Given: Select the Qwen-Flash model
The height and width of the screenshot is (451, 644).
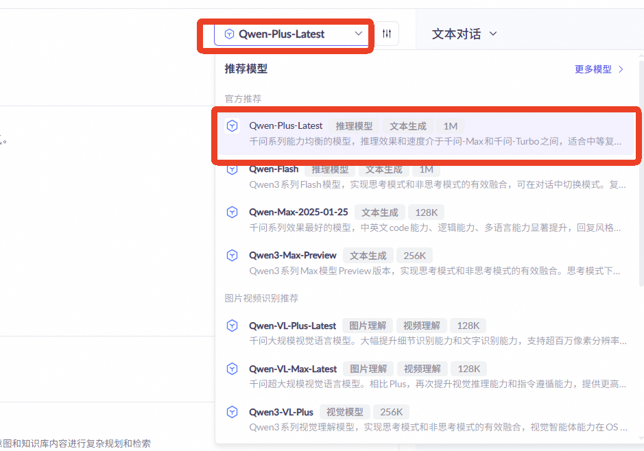Looking at the screenshot, I should 427,177.
